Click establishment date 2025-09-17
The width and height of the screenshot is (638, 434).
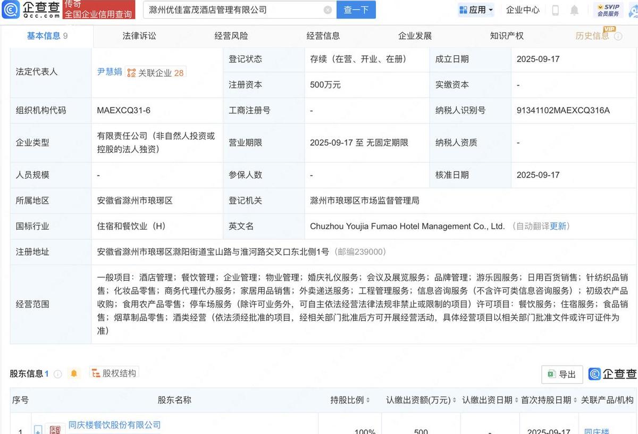(x=538, y=59)
